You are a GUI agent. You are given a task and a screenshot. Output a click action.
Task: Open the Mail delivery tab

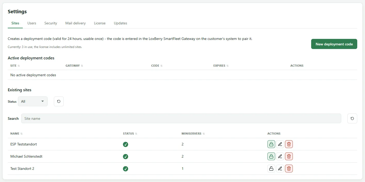pyautogui.click(x=76, y=23)
